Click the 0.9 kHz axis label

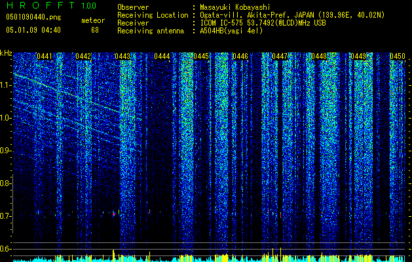[x=5, y=151]
